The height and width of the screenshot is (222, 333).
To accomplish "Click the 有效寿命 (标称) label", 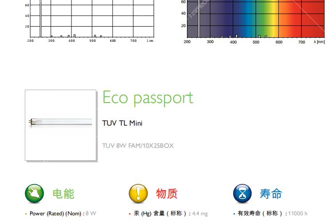I will pos(262,214).
